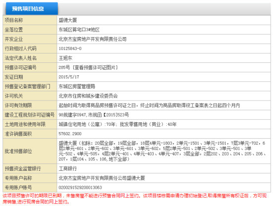Viewport: 274px width, 206px height.
Task: Click the developer name 北京杰宝房地产开发有限责任公司
Action: pos(92,39)
